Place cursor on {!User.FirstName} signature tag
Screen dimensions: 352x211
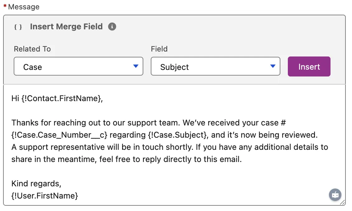pyautogui.click(x=45, y=196)
